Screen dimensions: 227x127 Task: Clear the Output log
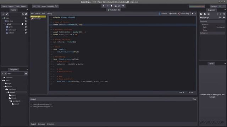(x=194, y=99)
